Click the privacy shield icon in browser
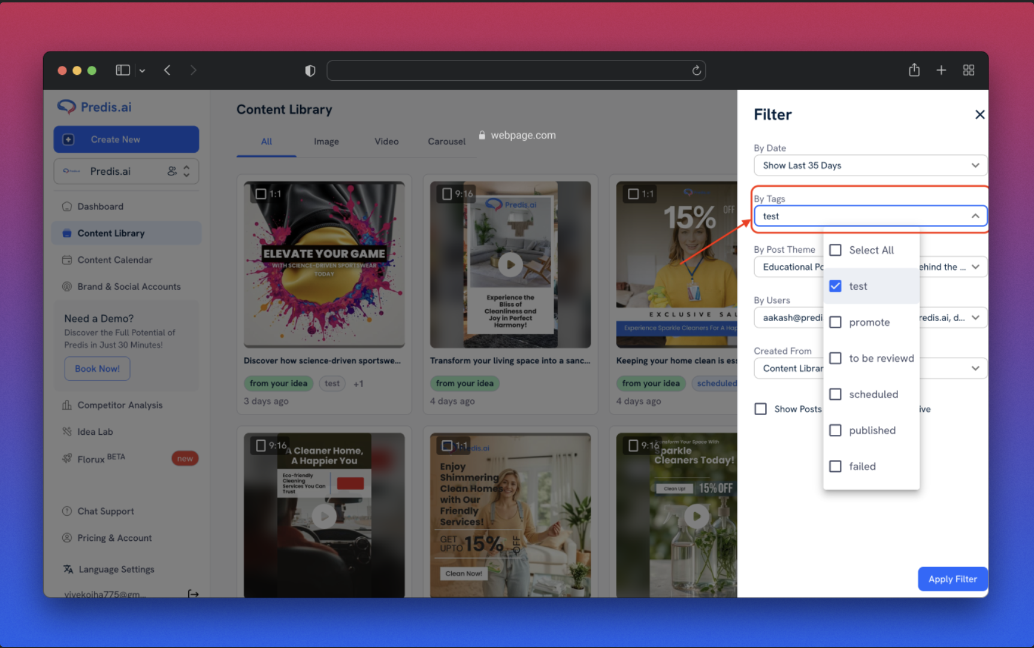1034x648 pixels. [x=310, y=71]
